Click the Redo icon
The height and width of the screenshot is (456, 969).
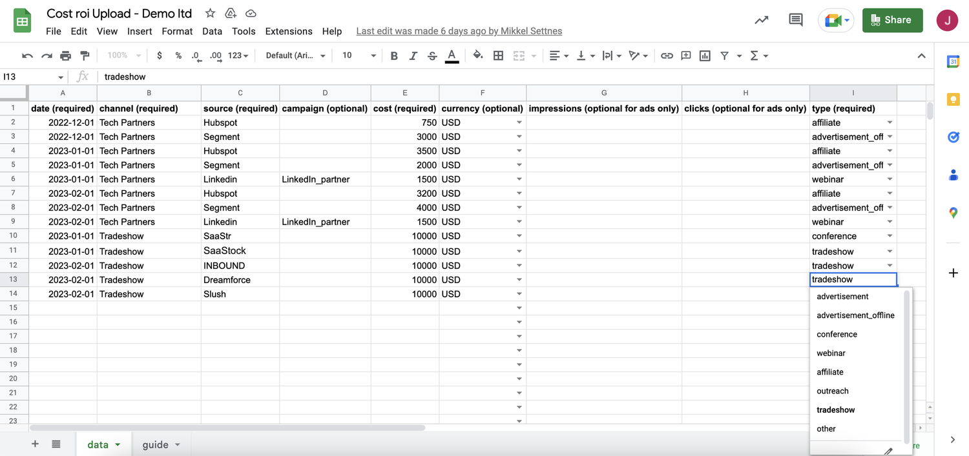pos(47,56)
